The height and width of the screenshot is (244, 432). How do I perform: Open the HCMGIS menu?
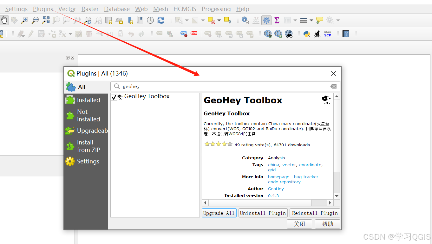point(185,9)
